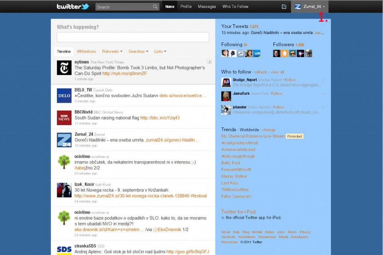Switch to the @Mentions tab
Screen dimensions: 383x255
click(x=87, y=51)
